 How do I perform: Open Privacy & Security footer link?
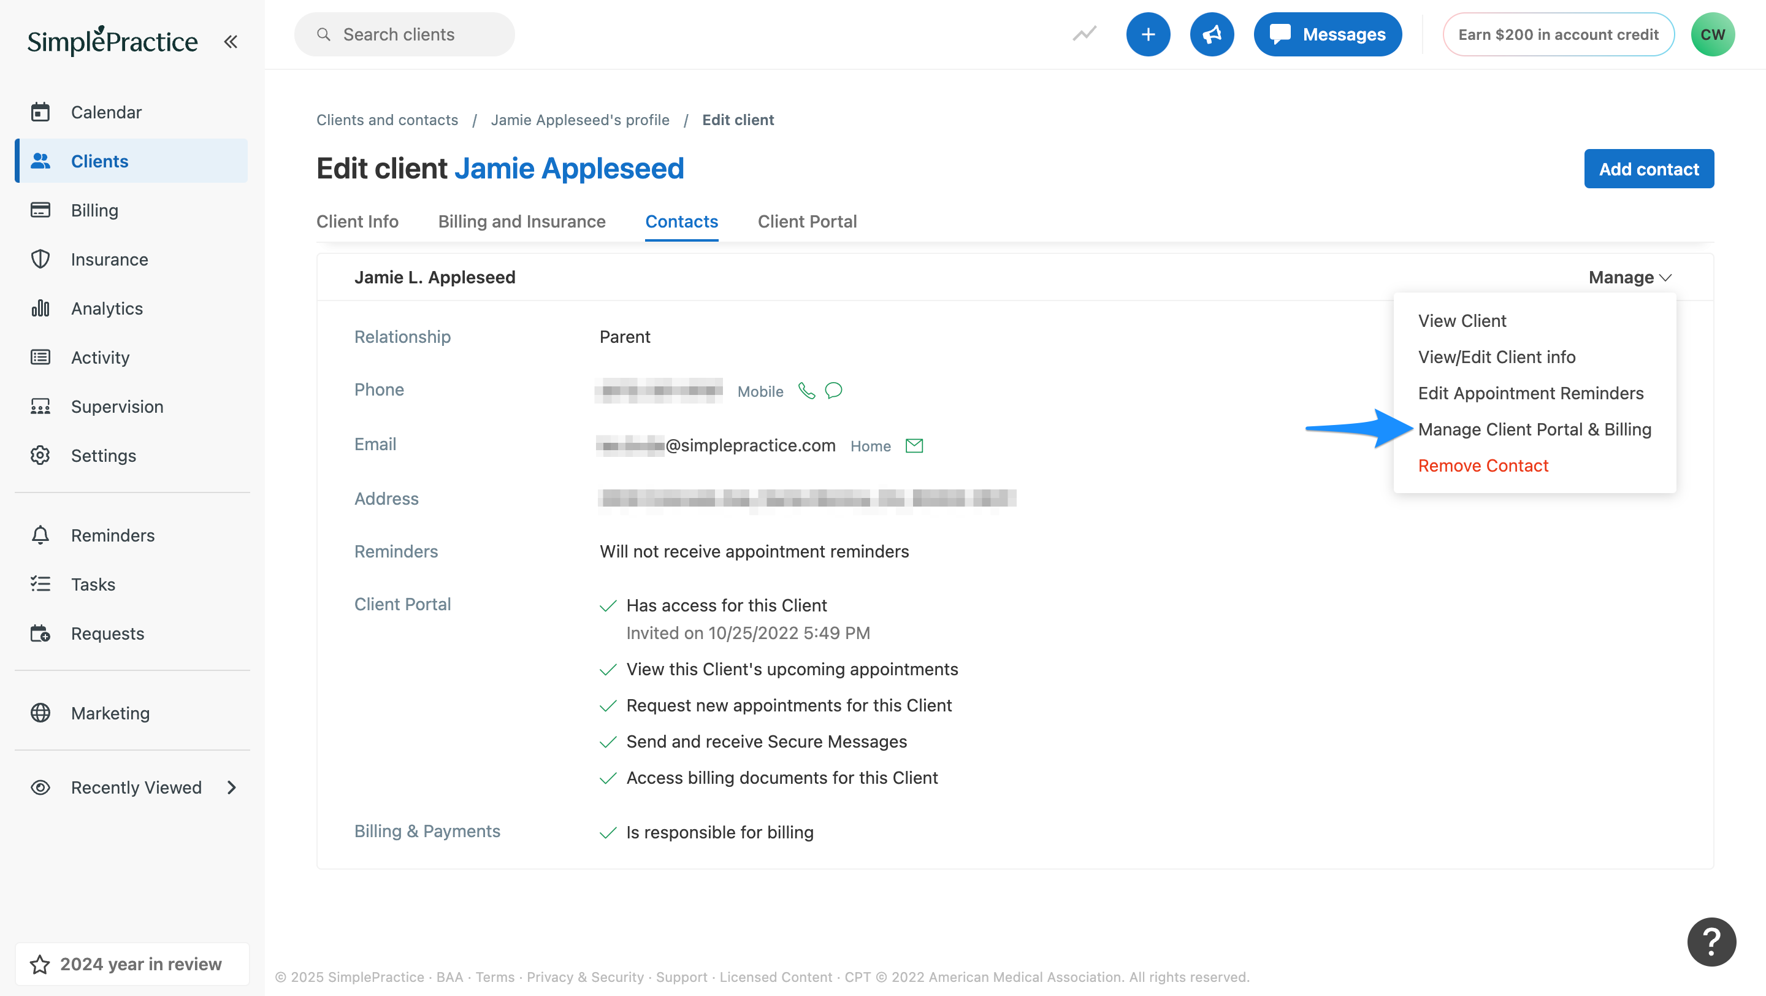tap(585, 977)
